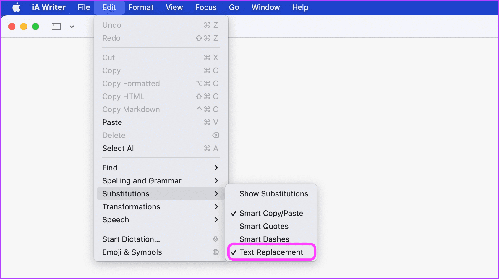Viewport: 499px width, 279px height.
Task: Choose Select All
Action: coord(161,148)
